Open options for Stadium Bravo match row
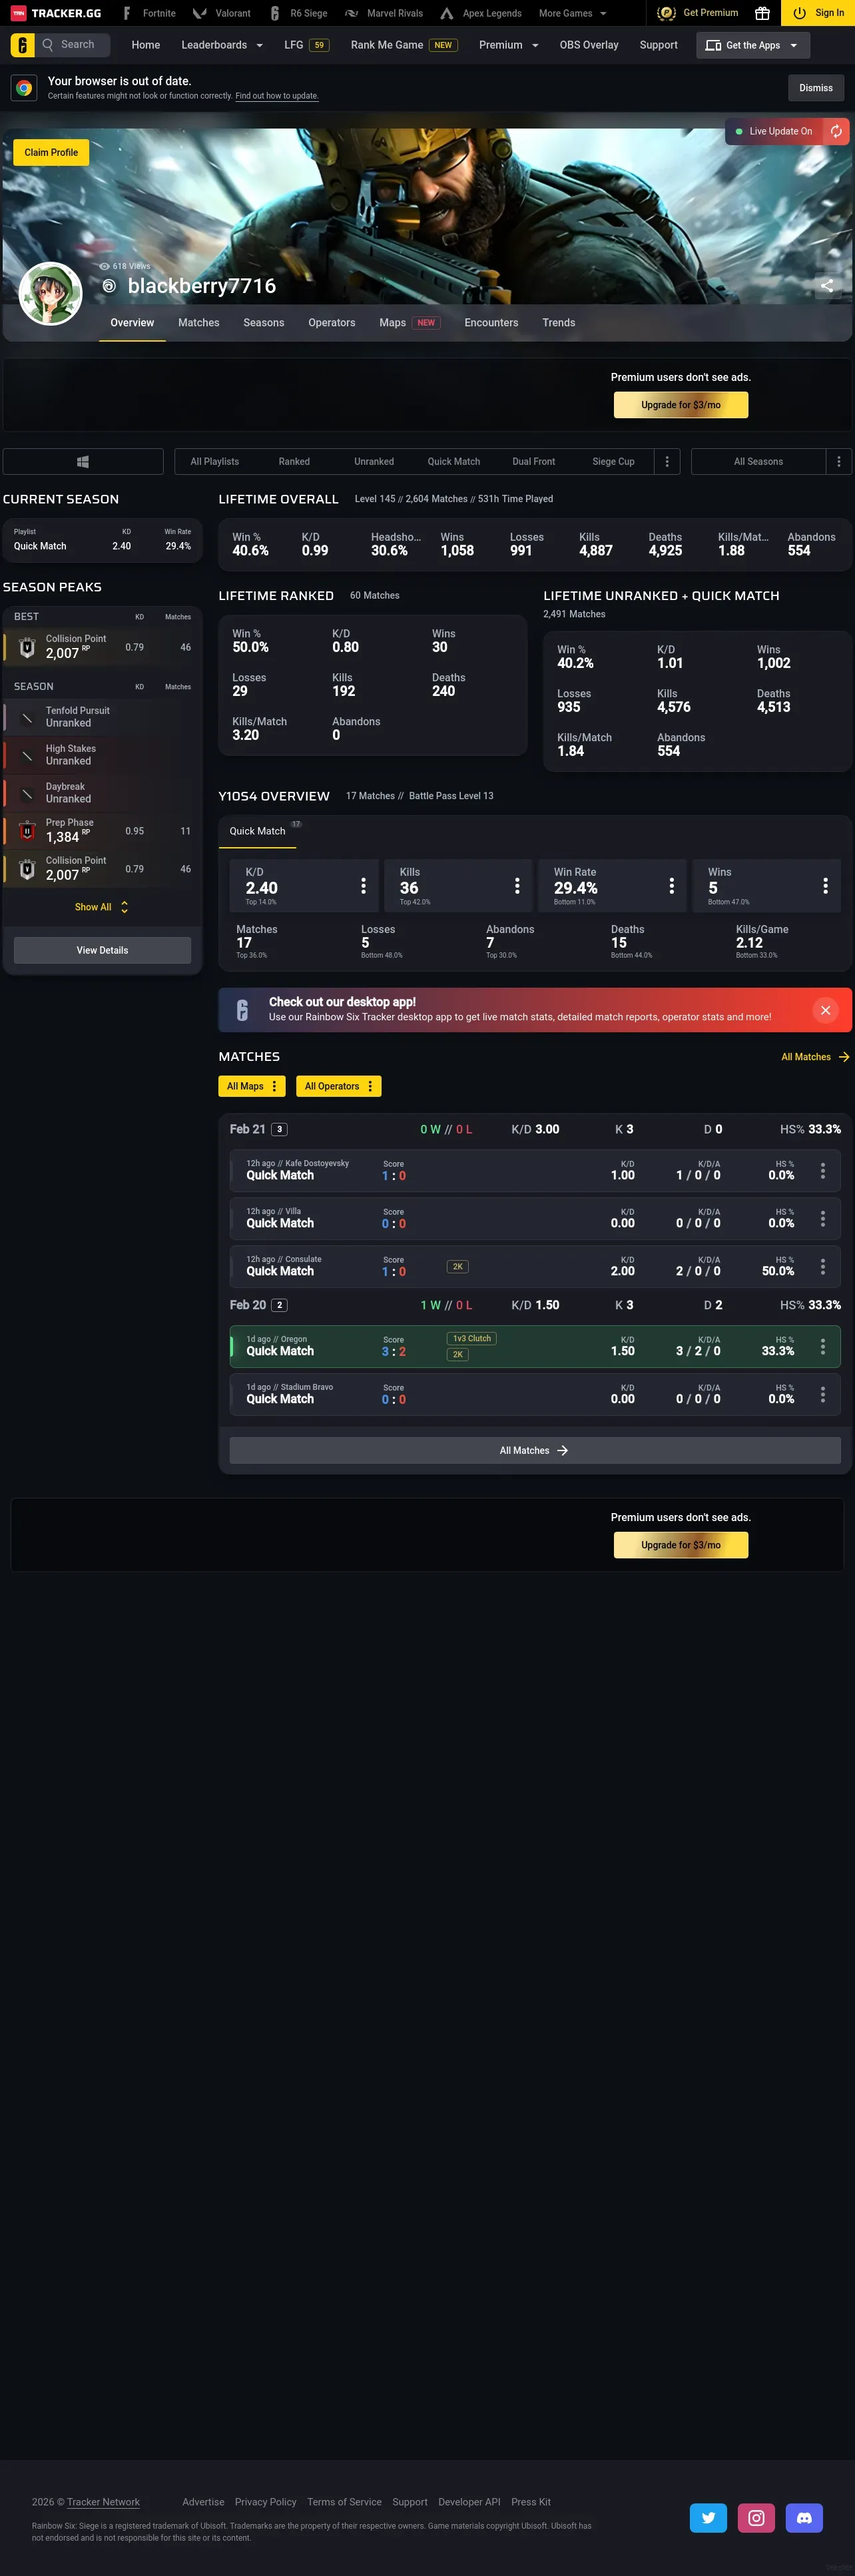The width and height of the screenshot is (855, 2576). click(823, 1394)
